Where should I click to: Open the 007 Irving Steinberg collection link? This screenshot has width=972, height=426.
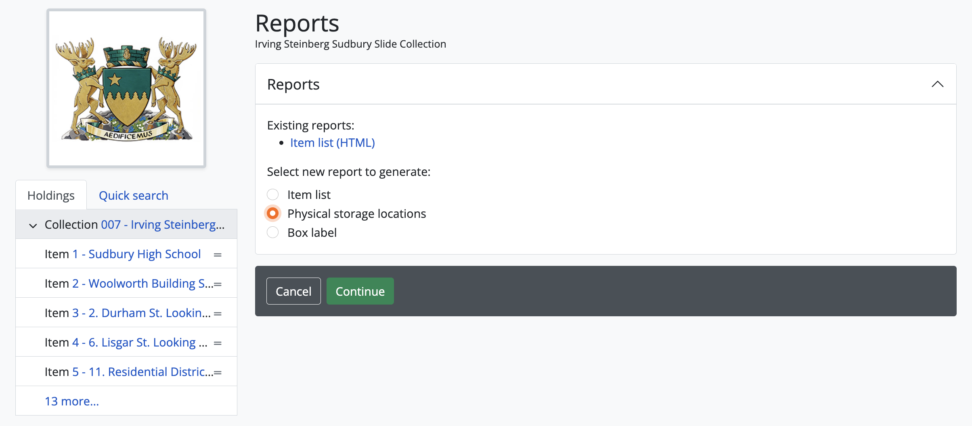[x=162, y=224]
